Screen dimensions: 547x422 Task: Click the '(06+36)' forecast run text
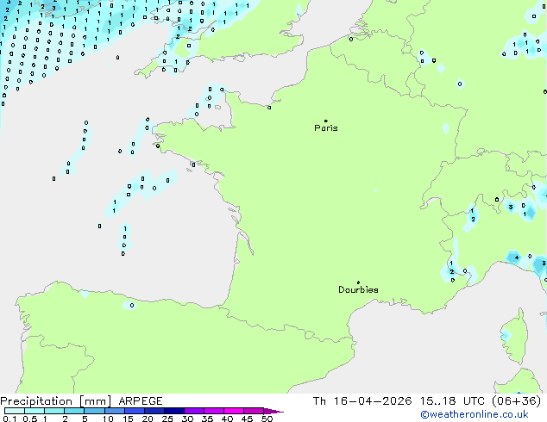516,401
